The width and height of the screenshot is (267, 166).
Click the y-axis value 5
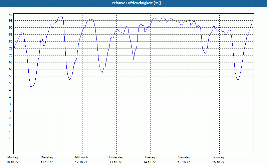(11, 146)
